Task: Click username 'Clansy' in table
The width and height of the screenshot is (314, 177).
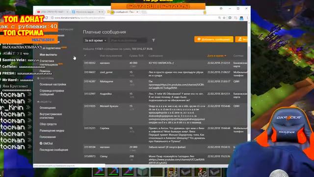Action: point(104,156)
